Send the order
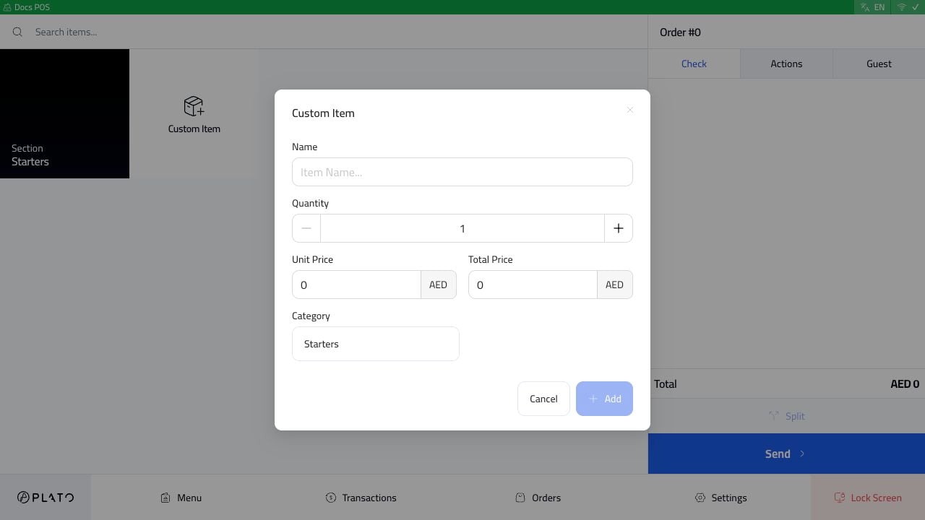 tap(786, 454)
